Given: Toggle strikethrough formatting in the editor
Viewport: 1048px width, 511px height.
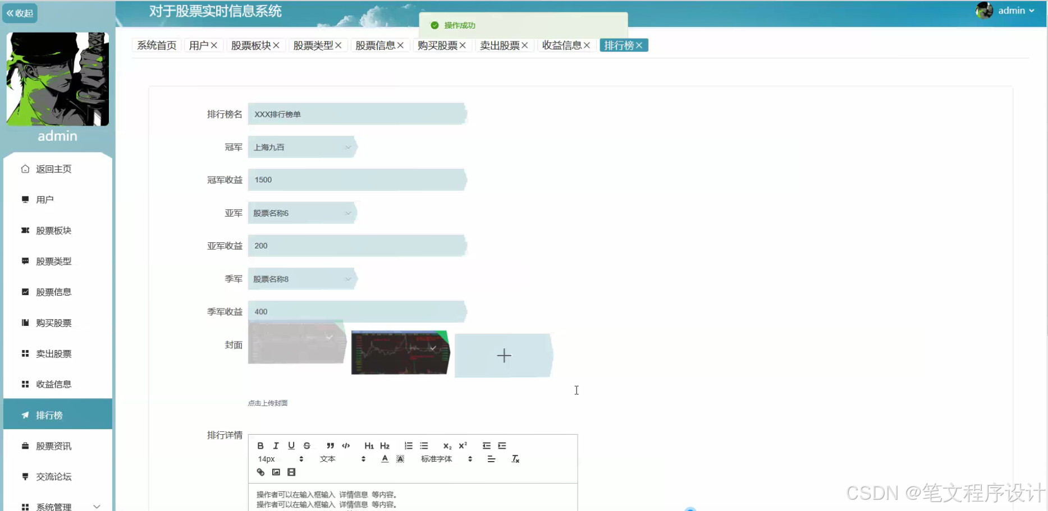Looking at the screenshot, I should (306, 446).
